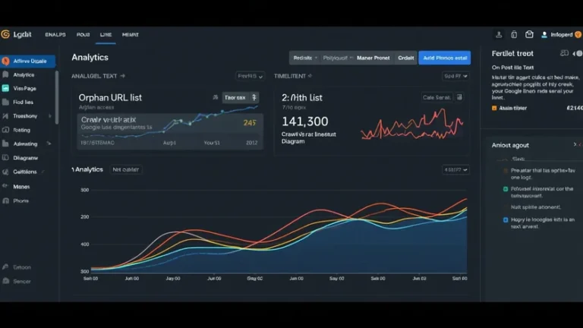Click the folder icon beside Fiod lies

5,102
